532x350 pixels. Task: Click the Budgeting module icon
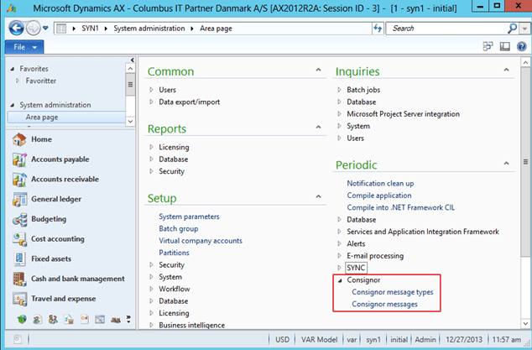tap(18, 219)
